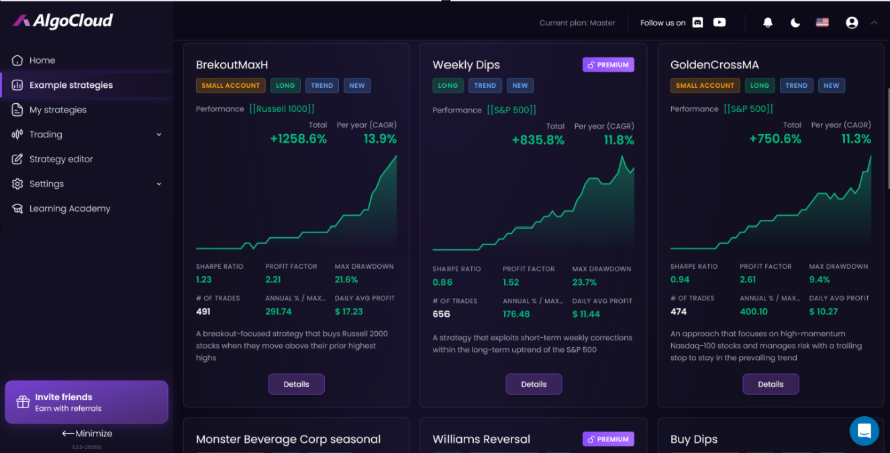Click [[S&P 500]] on Weekly Dips card
This screenshot has height=453, width=890.
click(511, 110)
